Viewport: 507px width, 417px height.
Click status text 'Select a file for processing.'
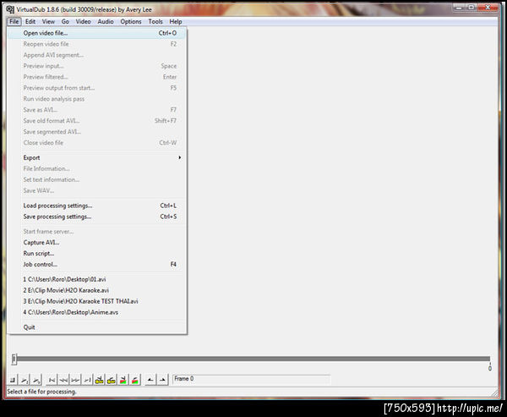pyautogui.click(x=41, y=392)
